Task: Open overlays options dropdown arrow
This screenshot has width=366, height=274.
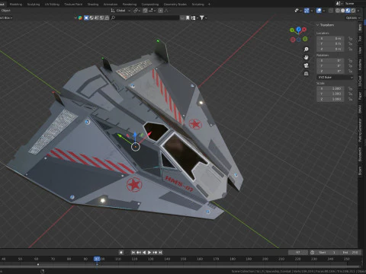Action: [x=324, y=11]
